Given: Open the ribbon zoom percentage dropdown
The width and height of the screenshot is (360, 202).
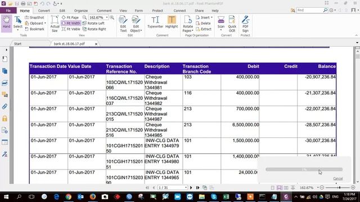Looking at the screenshot, I should [107, 17].
